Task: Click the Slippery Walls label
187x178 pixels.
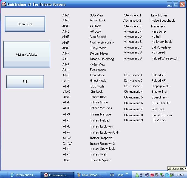Action: (x=160, y=86)
